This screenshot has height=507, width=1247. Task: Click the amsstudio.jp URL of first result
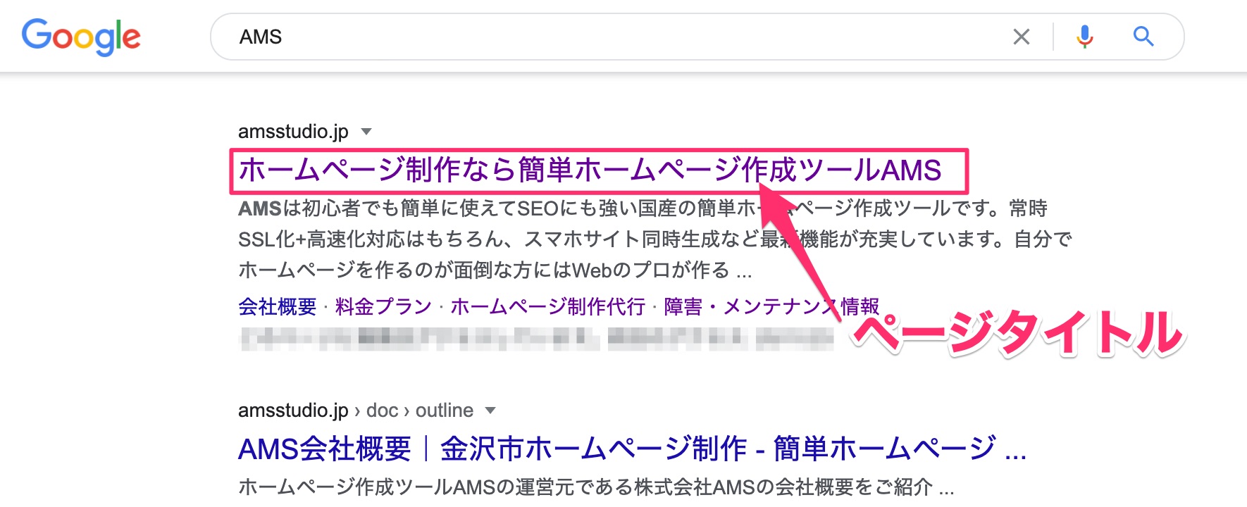pyautogui.click(x=293, y=132)
